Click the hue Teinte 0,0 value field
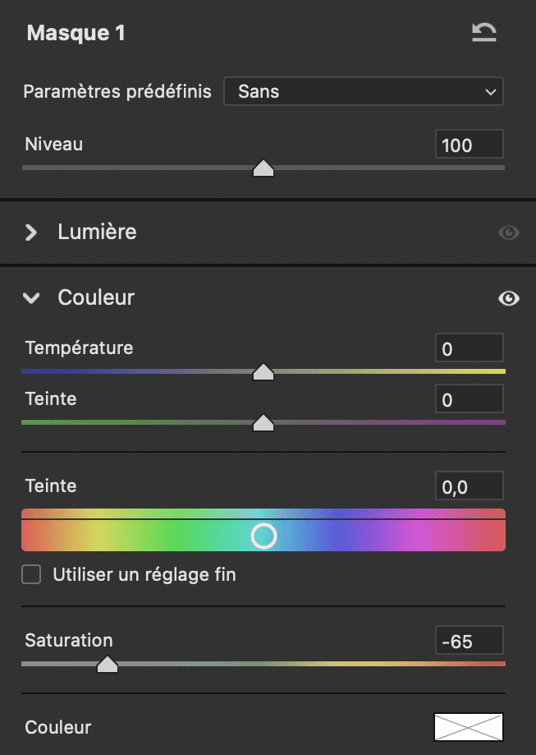536x755 pixels. click(x=469, y=487)
